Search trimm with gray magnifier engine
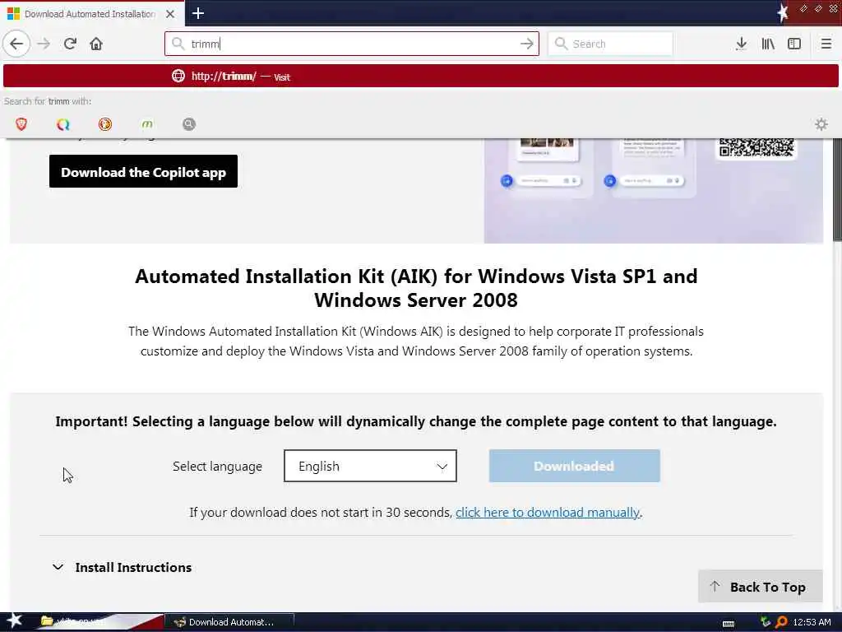The width and height of the screenshot is (842, 632). click(189, 124)
